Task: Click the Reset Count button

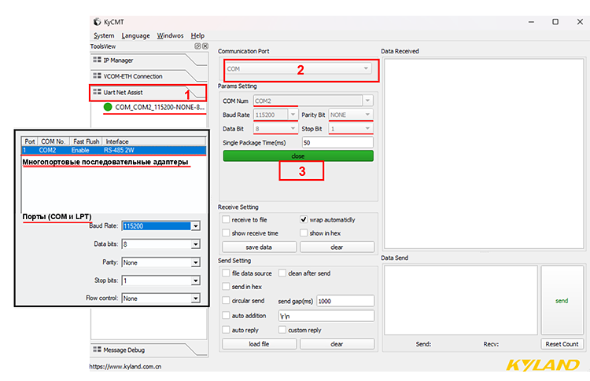Action: pos(562,344)
